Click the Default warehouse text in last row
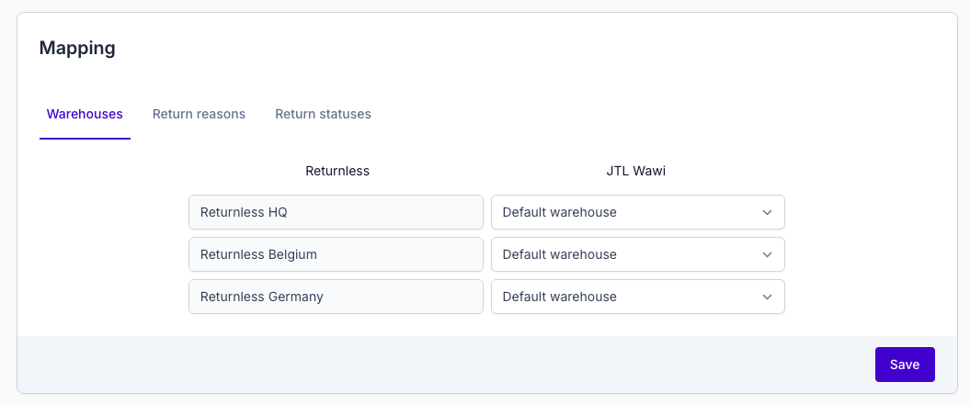This screenshot has height=404, width=970. (559, 297)
